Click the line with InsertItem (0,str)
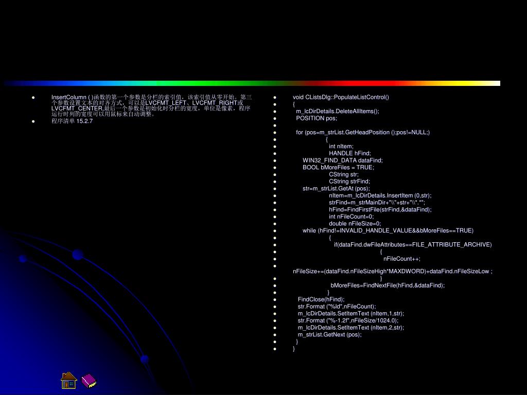The height and width of the screenshot is (395, 527). [x=380, y=195]
